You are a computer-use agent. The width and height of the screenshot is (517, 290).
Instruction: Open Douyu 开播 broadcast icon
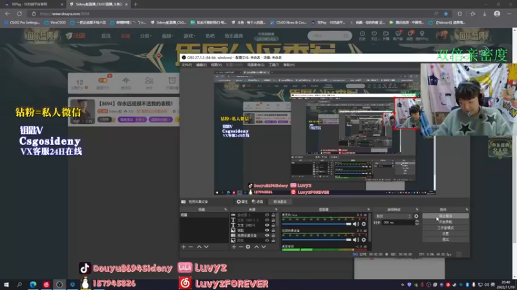386,36
